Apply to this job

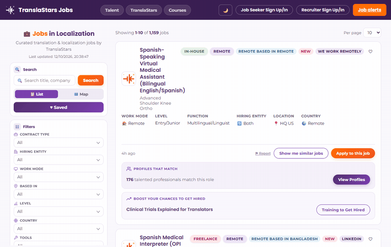coord(353,153)
